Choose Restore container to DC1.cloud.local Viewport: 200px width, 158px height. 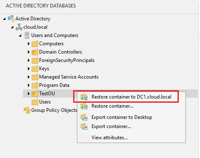tap(131, 97)
